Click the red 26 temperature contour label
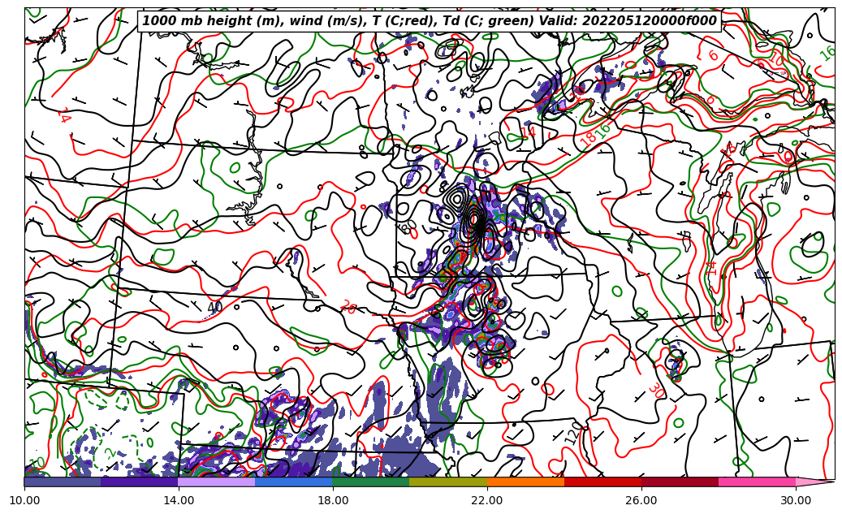 pyautogui.click(x=348, y=308)
